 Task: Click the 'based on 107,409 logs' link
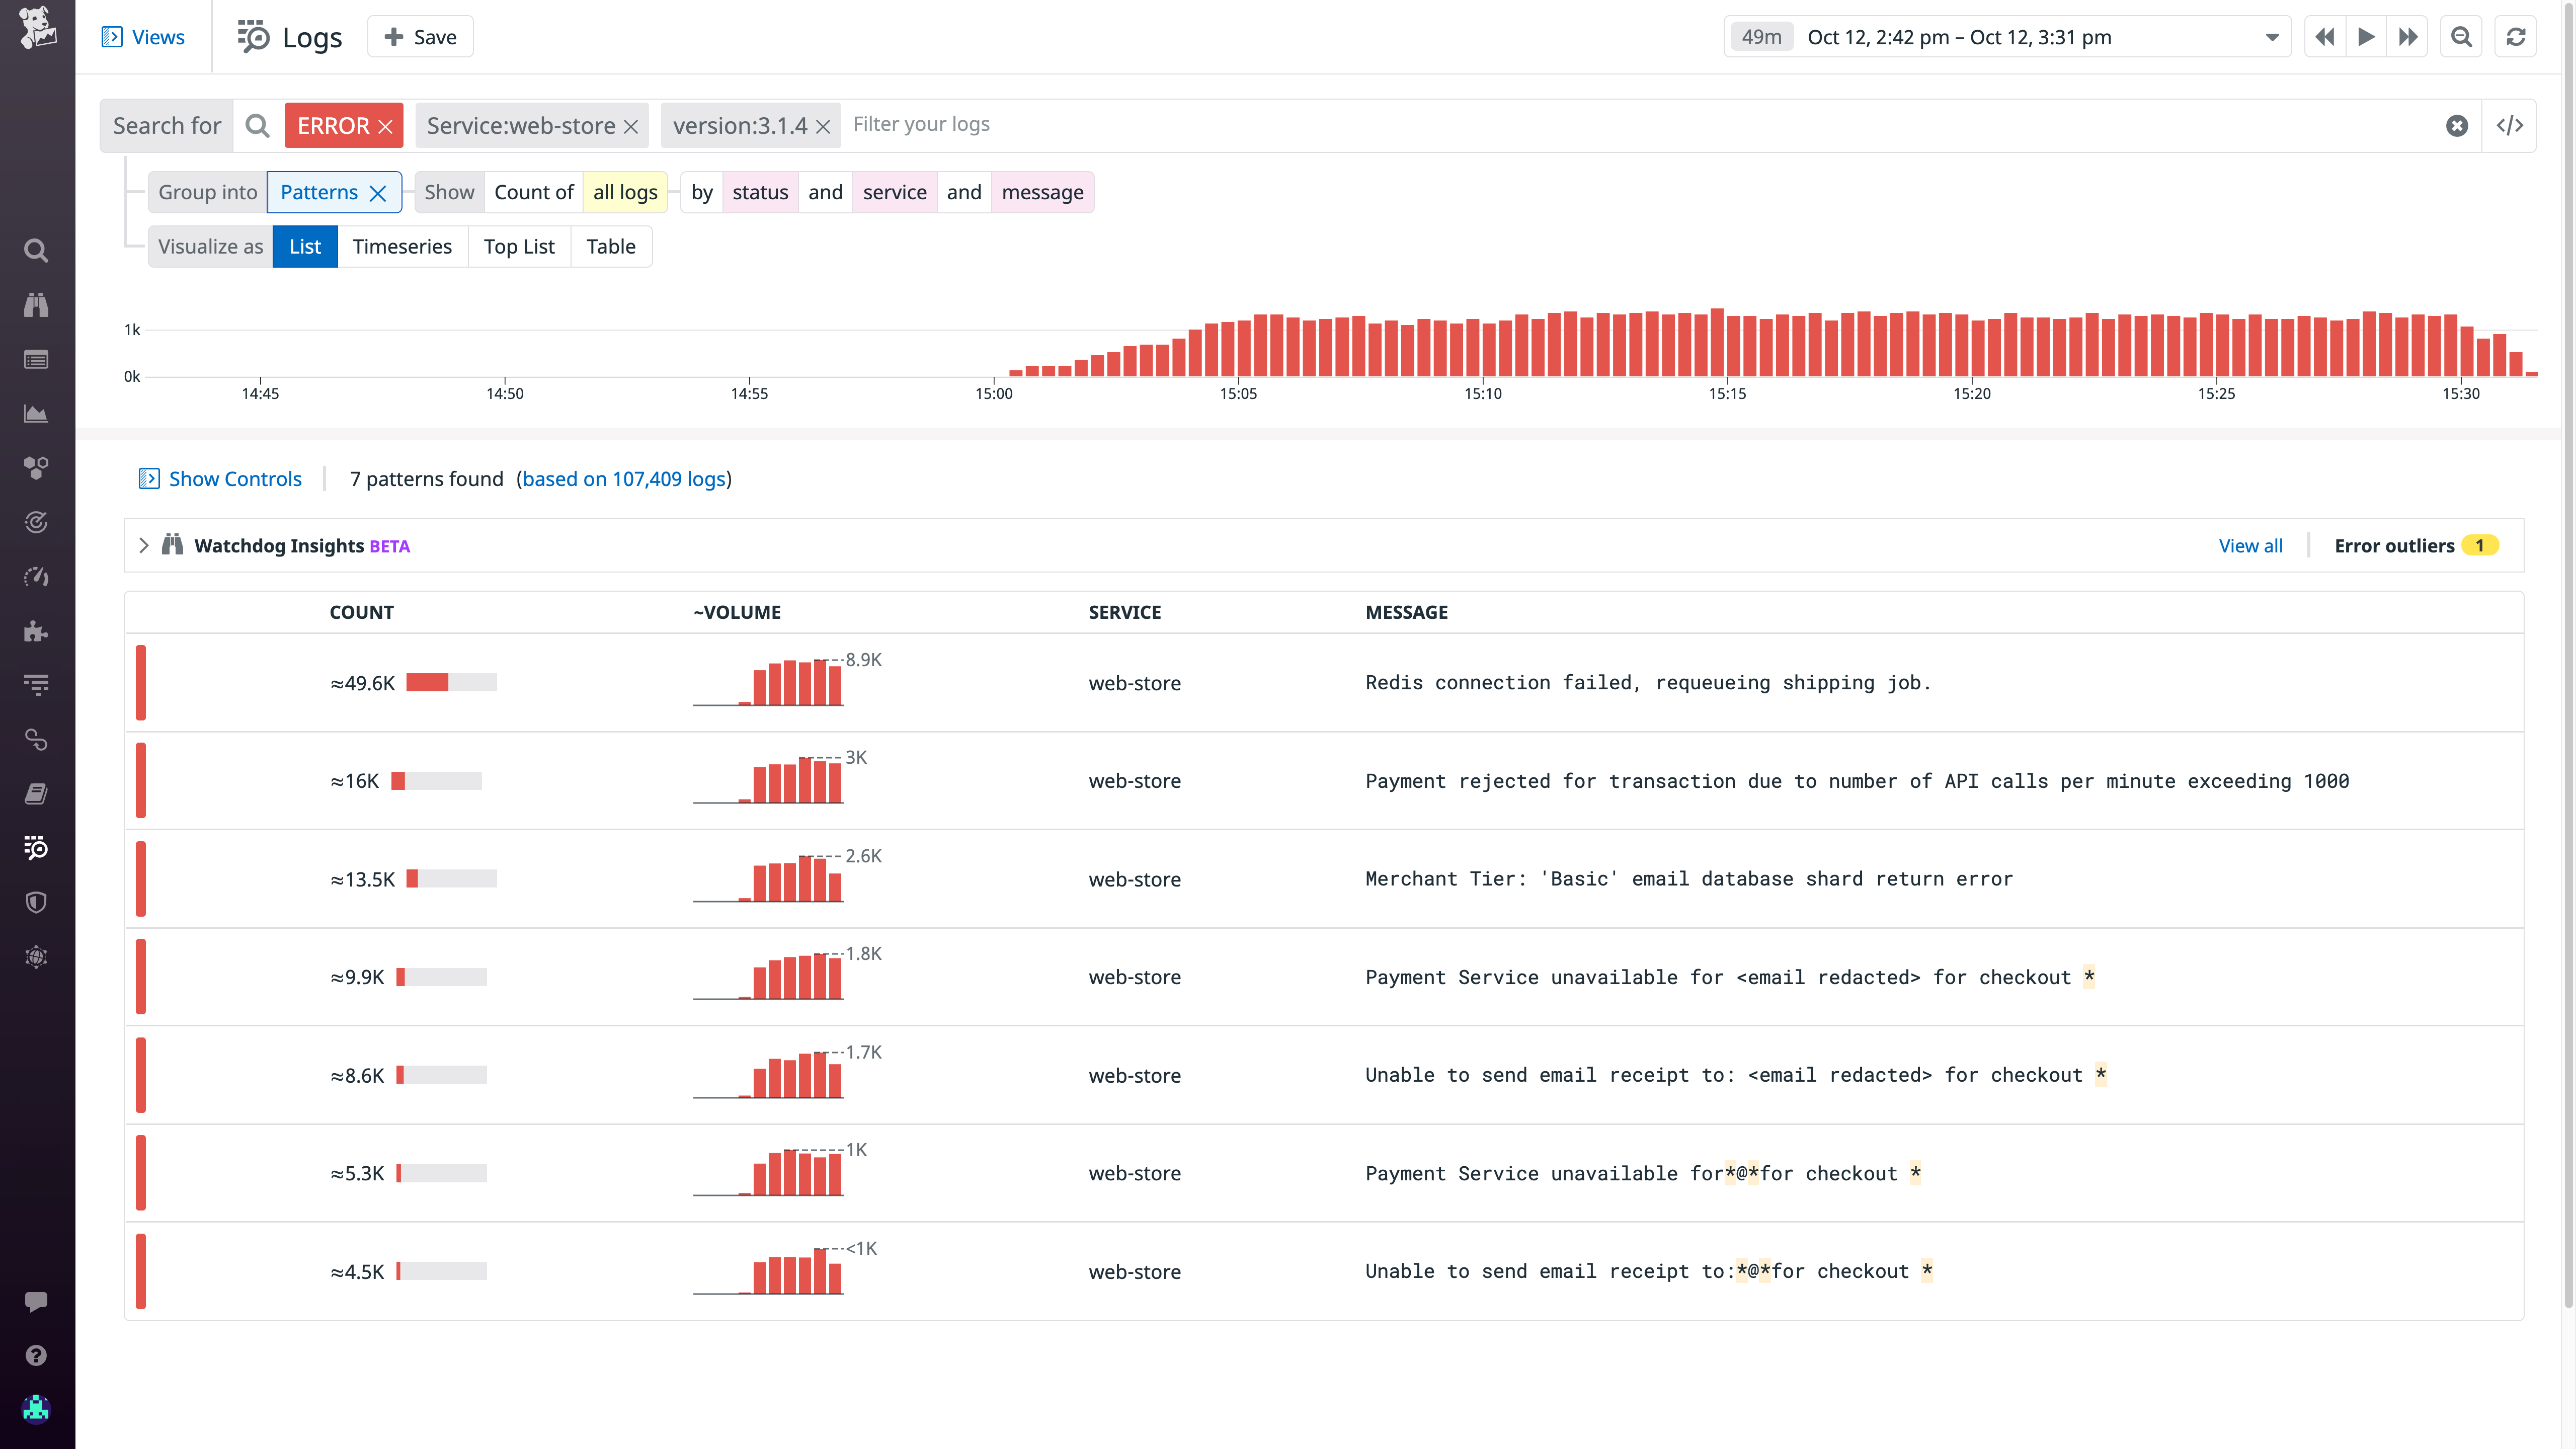click(x=624, y=479)
